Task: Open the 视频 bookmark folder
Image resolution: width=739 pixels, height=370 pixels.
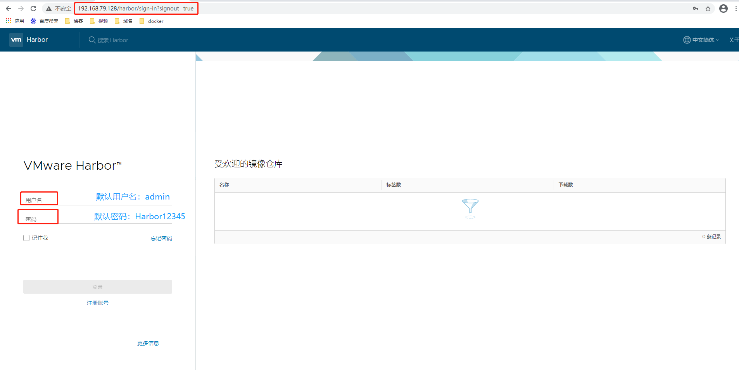Action: (x=99, y=21)
